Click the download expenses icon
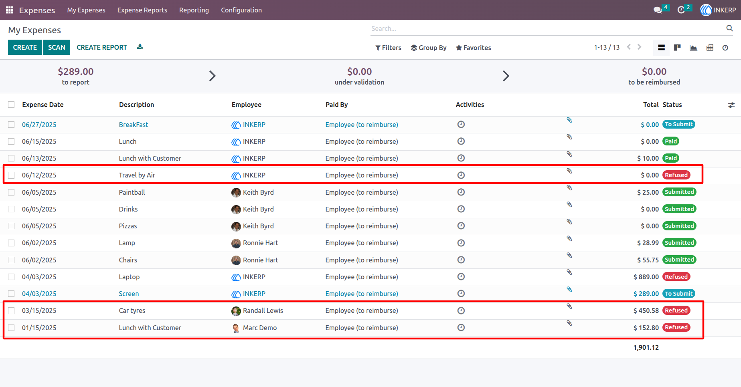The image size is (741, 387). (x=140, y=47)
